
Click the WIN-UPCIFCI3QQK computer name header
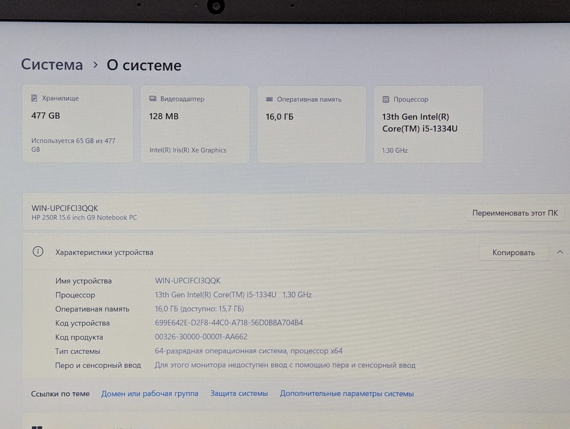click(65, 208)
